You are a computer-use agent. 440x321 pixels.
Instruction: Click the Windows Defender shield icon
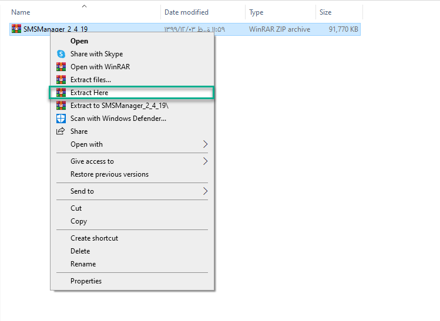[x=61, y=119]
